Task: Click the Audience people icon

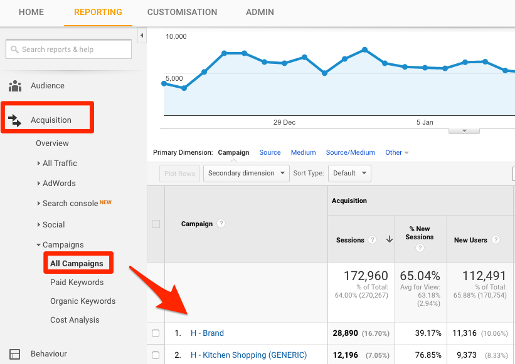Action: click(x=14, y=86)
